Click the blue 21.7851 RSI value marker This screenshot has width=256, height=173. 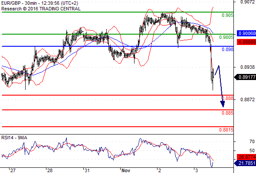click(245, 163)
